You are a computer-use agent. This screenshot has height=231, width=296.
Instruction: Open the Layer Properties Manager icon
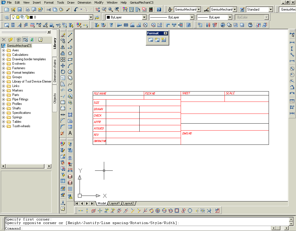point(7,17)
